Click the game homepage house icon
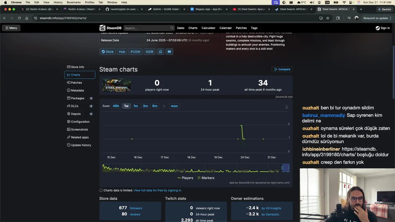395x222 pixels. 160,52
